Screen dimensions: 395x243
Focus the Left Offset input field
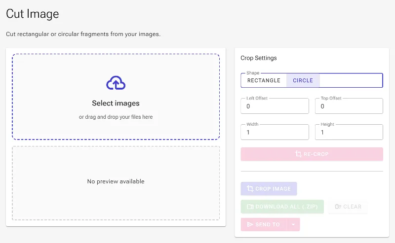pos(275,106)
